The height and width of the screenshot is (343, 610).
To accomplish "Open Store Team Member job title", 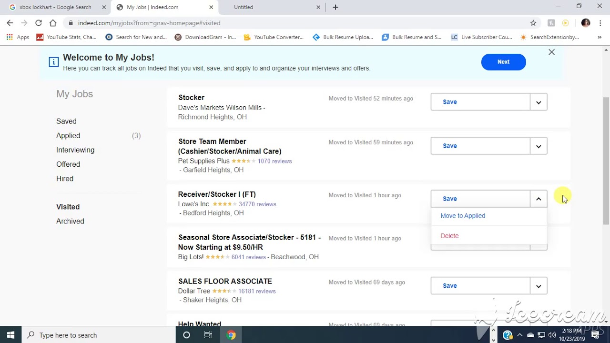I will (230, 146).
